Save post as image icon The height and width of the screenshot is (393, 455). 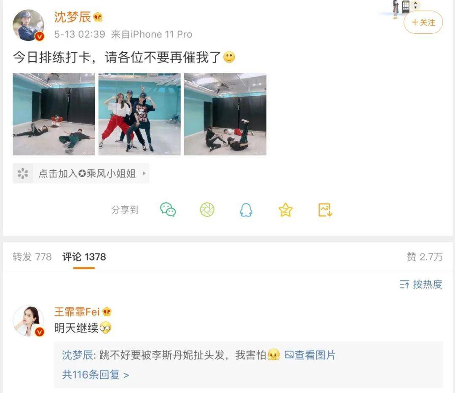tap(325, 210)
